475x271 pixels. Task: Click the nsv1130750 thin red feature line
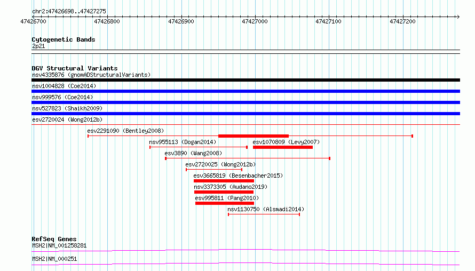(264, 214)
